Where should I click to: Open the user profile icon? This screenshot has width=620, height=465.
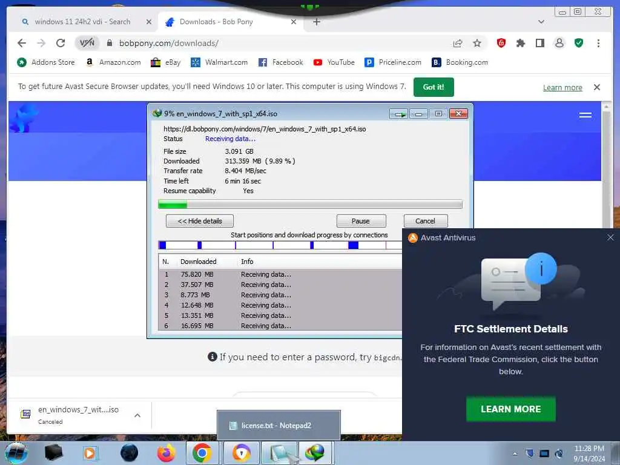click(559, 43)
